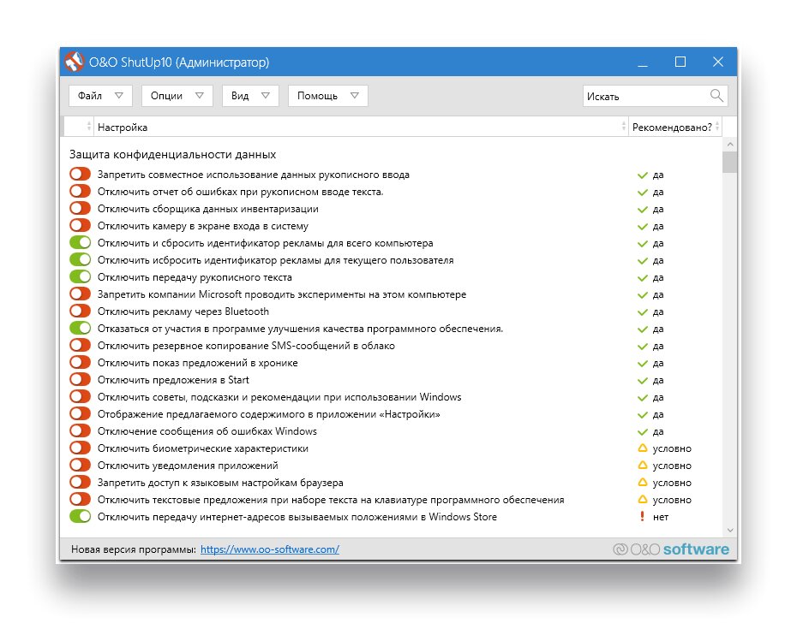Click 'условно' in the биометрические характеристики row
This screenshot has width=797, height=641.
(x=672, y=448)
